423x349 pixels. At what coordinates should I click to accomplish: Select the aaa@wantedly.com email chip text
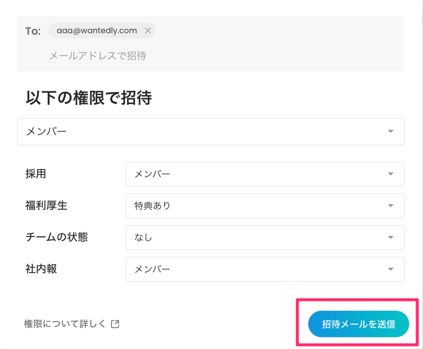[x=96, y=31]
